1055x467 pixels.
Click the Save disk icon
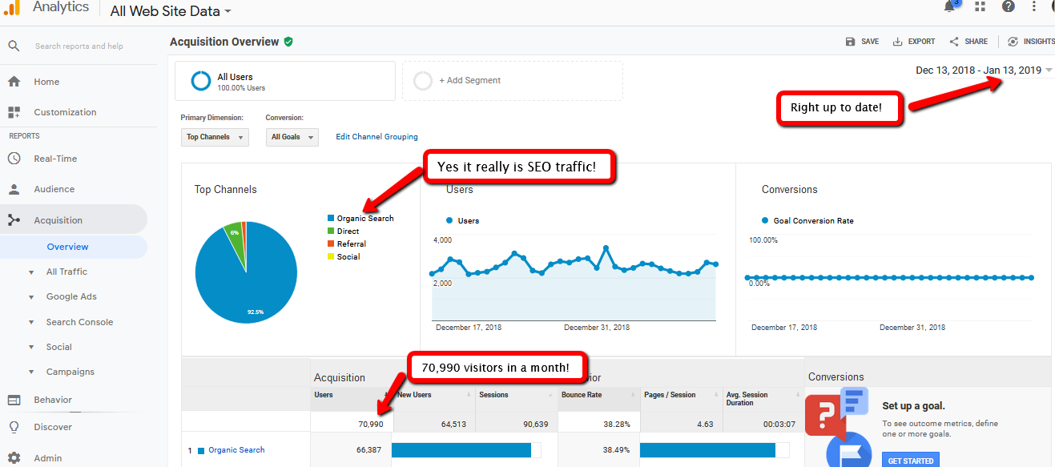click(x=850, y=42)
